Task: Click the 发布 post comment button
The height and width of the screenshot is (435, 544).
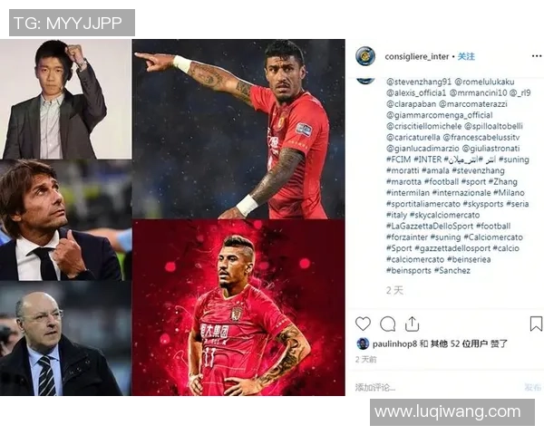Action: point(533,387)
